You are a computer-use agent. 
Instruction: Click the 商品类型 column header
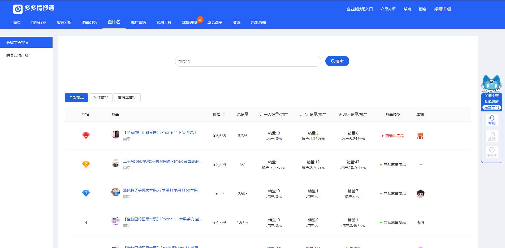393,114
